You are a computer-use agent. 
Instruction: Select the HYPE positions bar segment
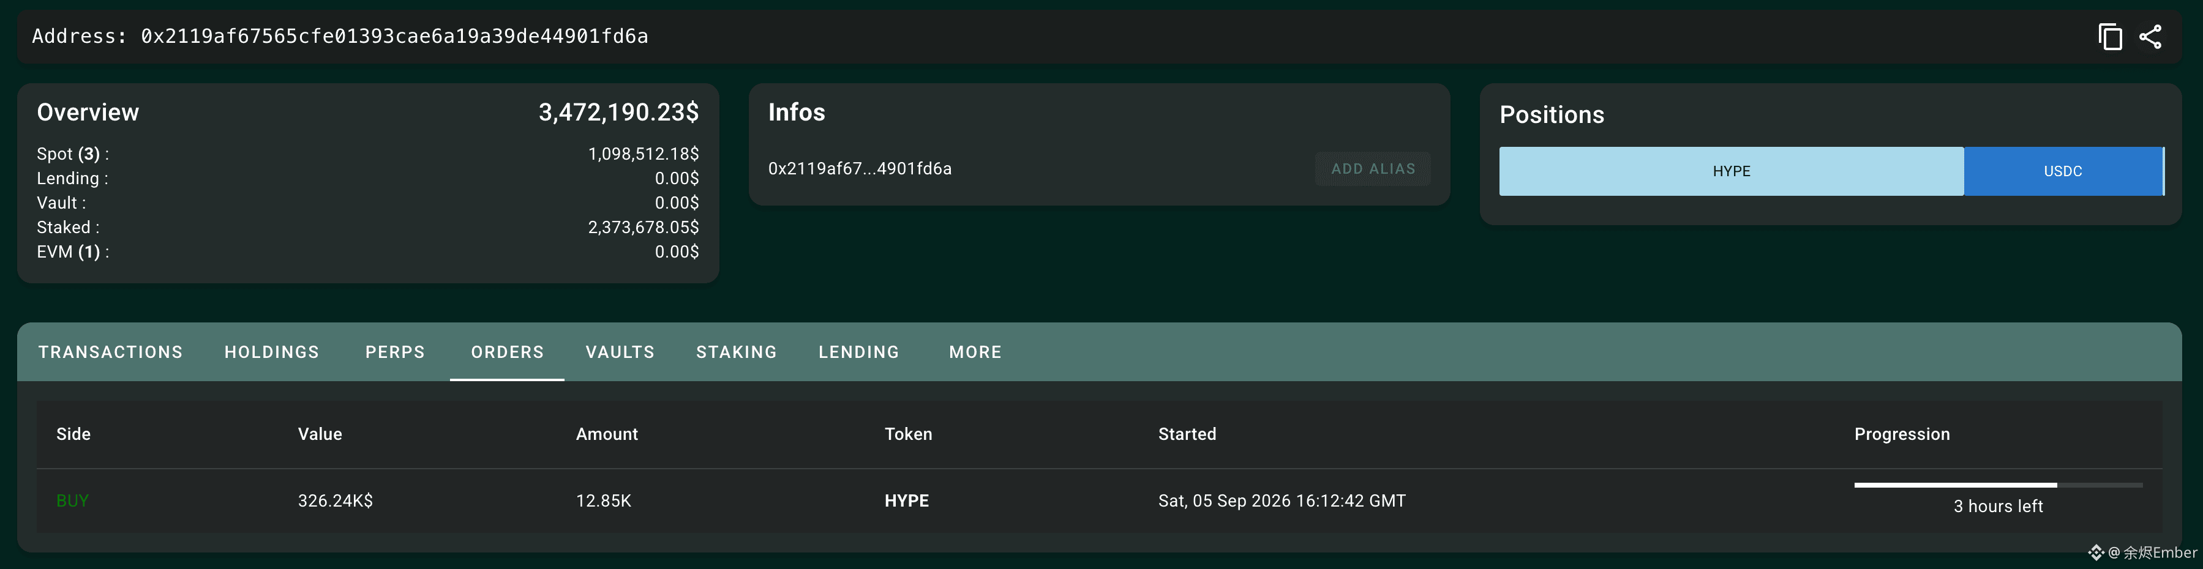[x=1731, y=171]
